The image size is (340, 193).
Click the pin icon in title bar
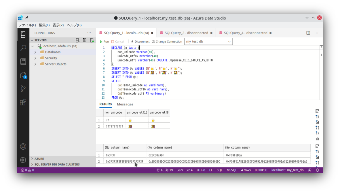pos(27,18)
